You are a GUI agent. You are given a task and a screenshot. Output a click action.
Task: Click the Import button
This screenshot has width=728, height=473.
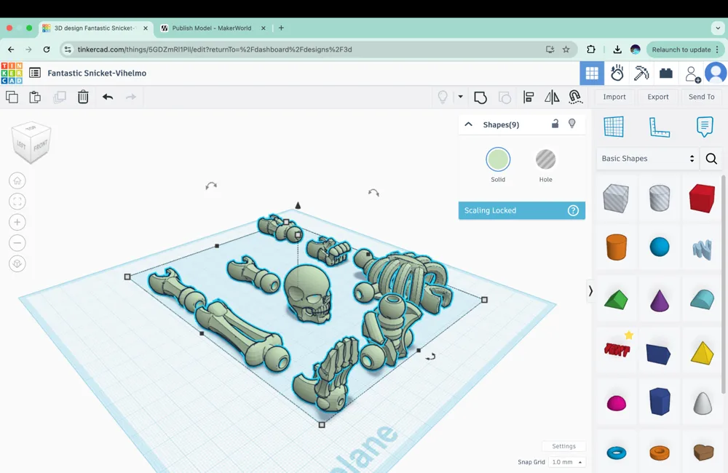pyautogui.click(x=614, y=97)
